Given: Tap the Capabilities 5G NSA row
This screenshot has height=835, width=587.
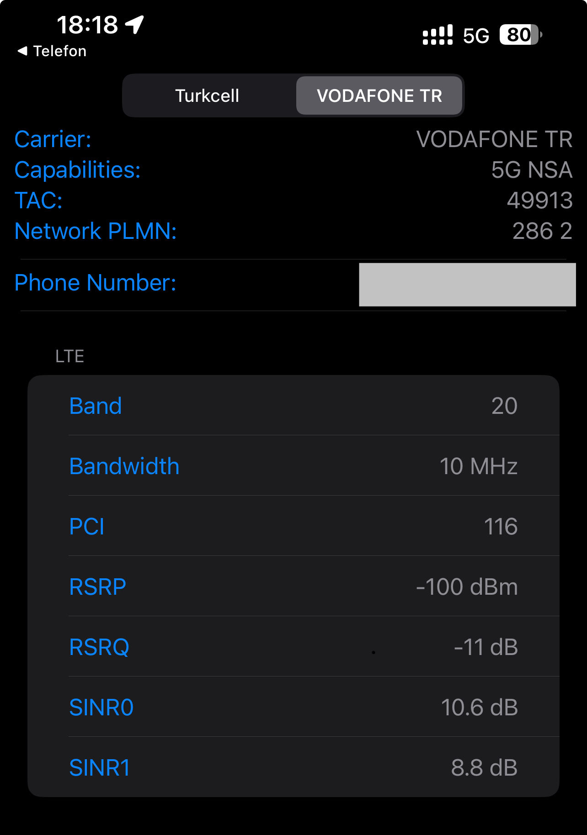Looking at the screenshot, I should [x=293, y=170].
